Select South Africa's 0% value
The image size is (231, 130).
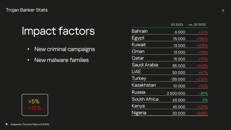[205, 100]
